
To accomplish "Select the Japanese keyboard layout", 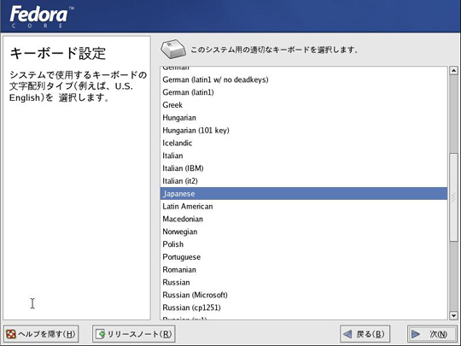I will point(304,194).
